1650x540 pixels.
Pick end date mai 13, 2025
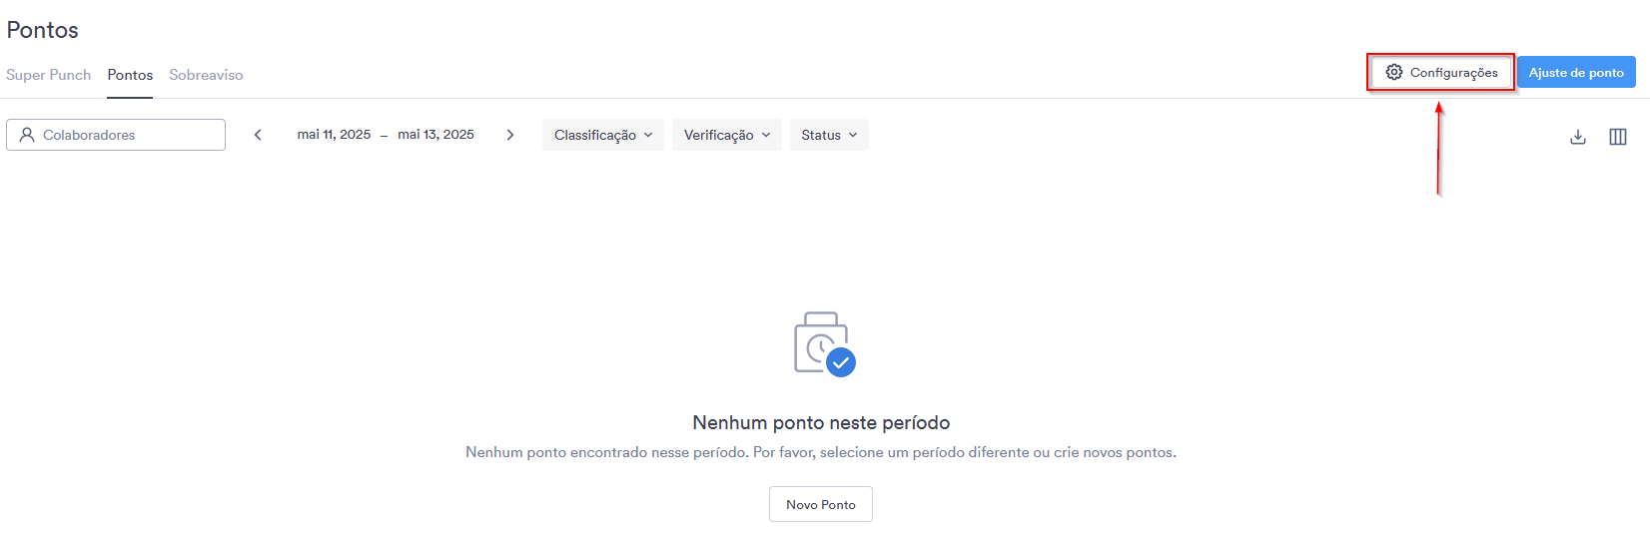point(435,135)
